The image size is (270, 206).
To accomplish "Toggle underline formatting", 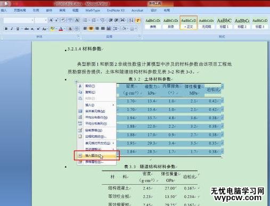I will 18,29.
